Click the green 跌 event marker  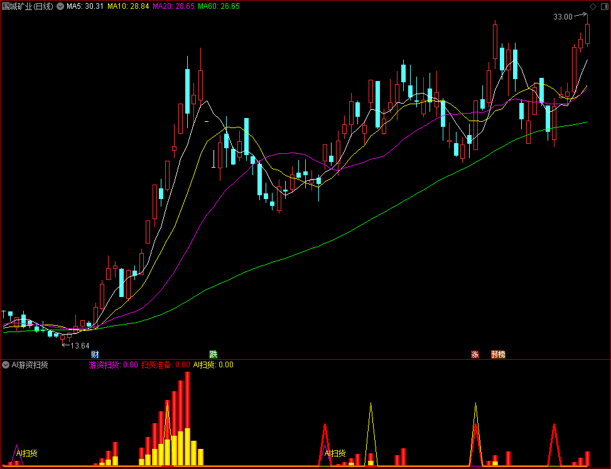point(213,354)
